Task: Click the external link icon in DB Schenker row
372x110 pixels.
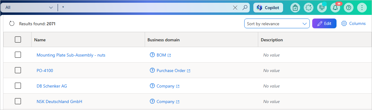Action: pyautogui.click(x=178, y=86)
